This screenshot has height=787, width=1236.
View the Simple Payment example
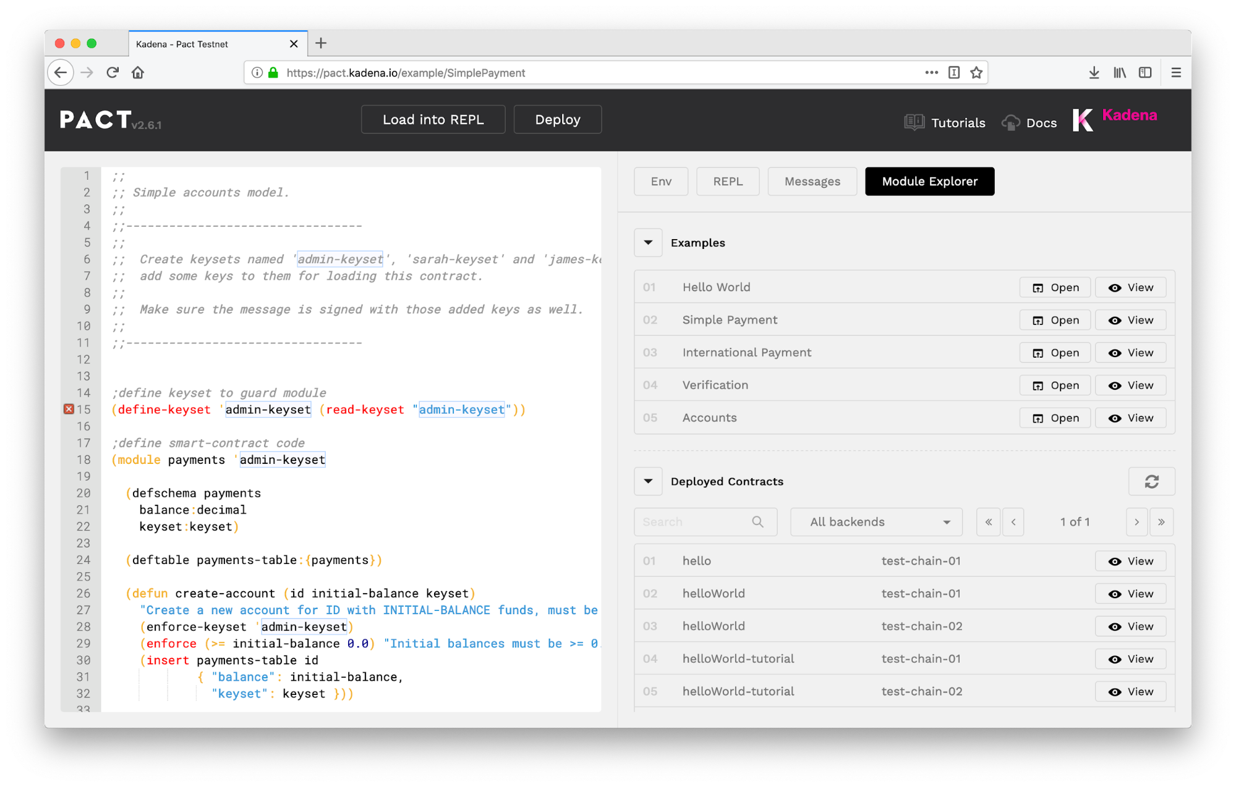click(1130, 320)
